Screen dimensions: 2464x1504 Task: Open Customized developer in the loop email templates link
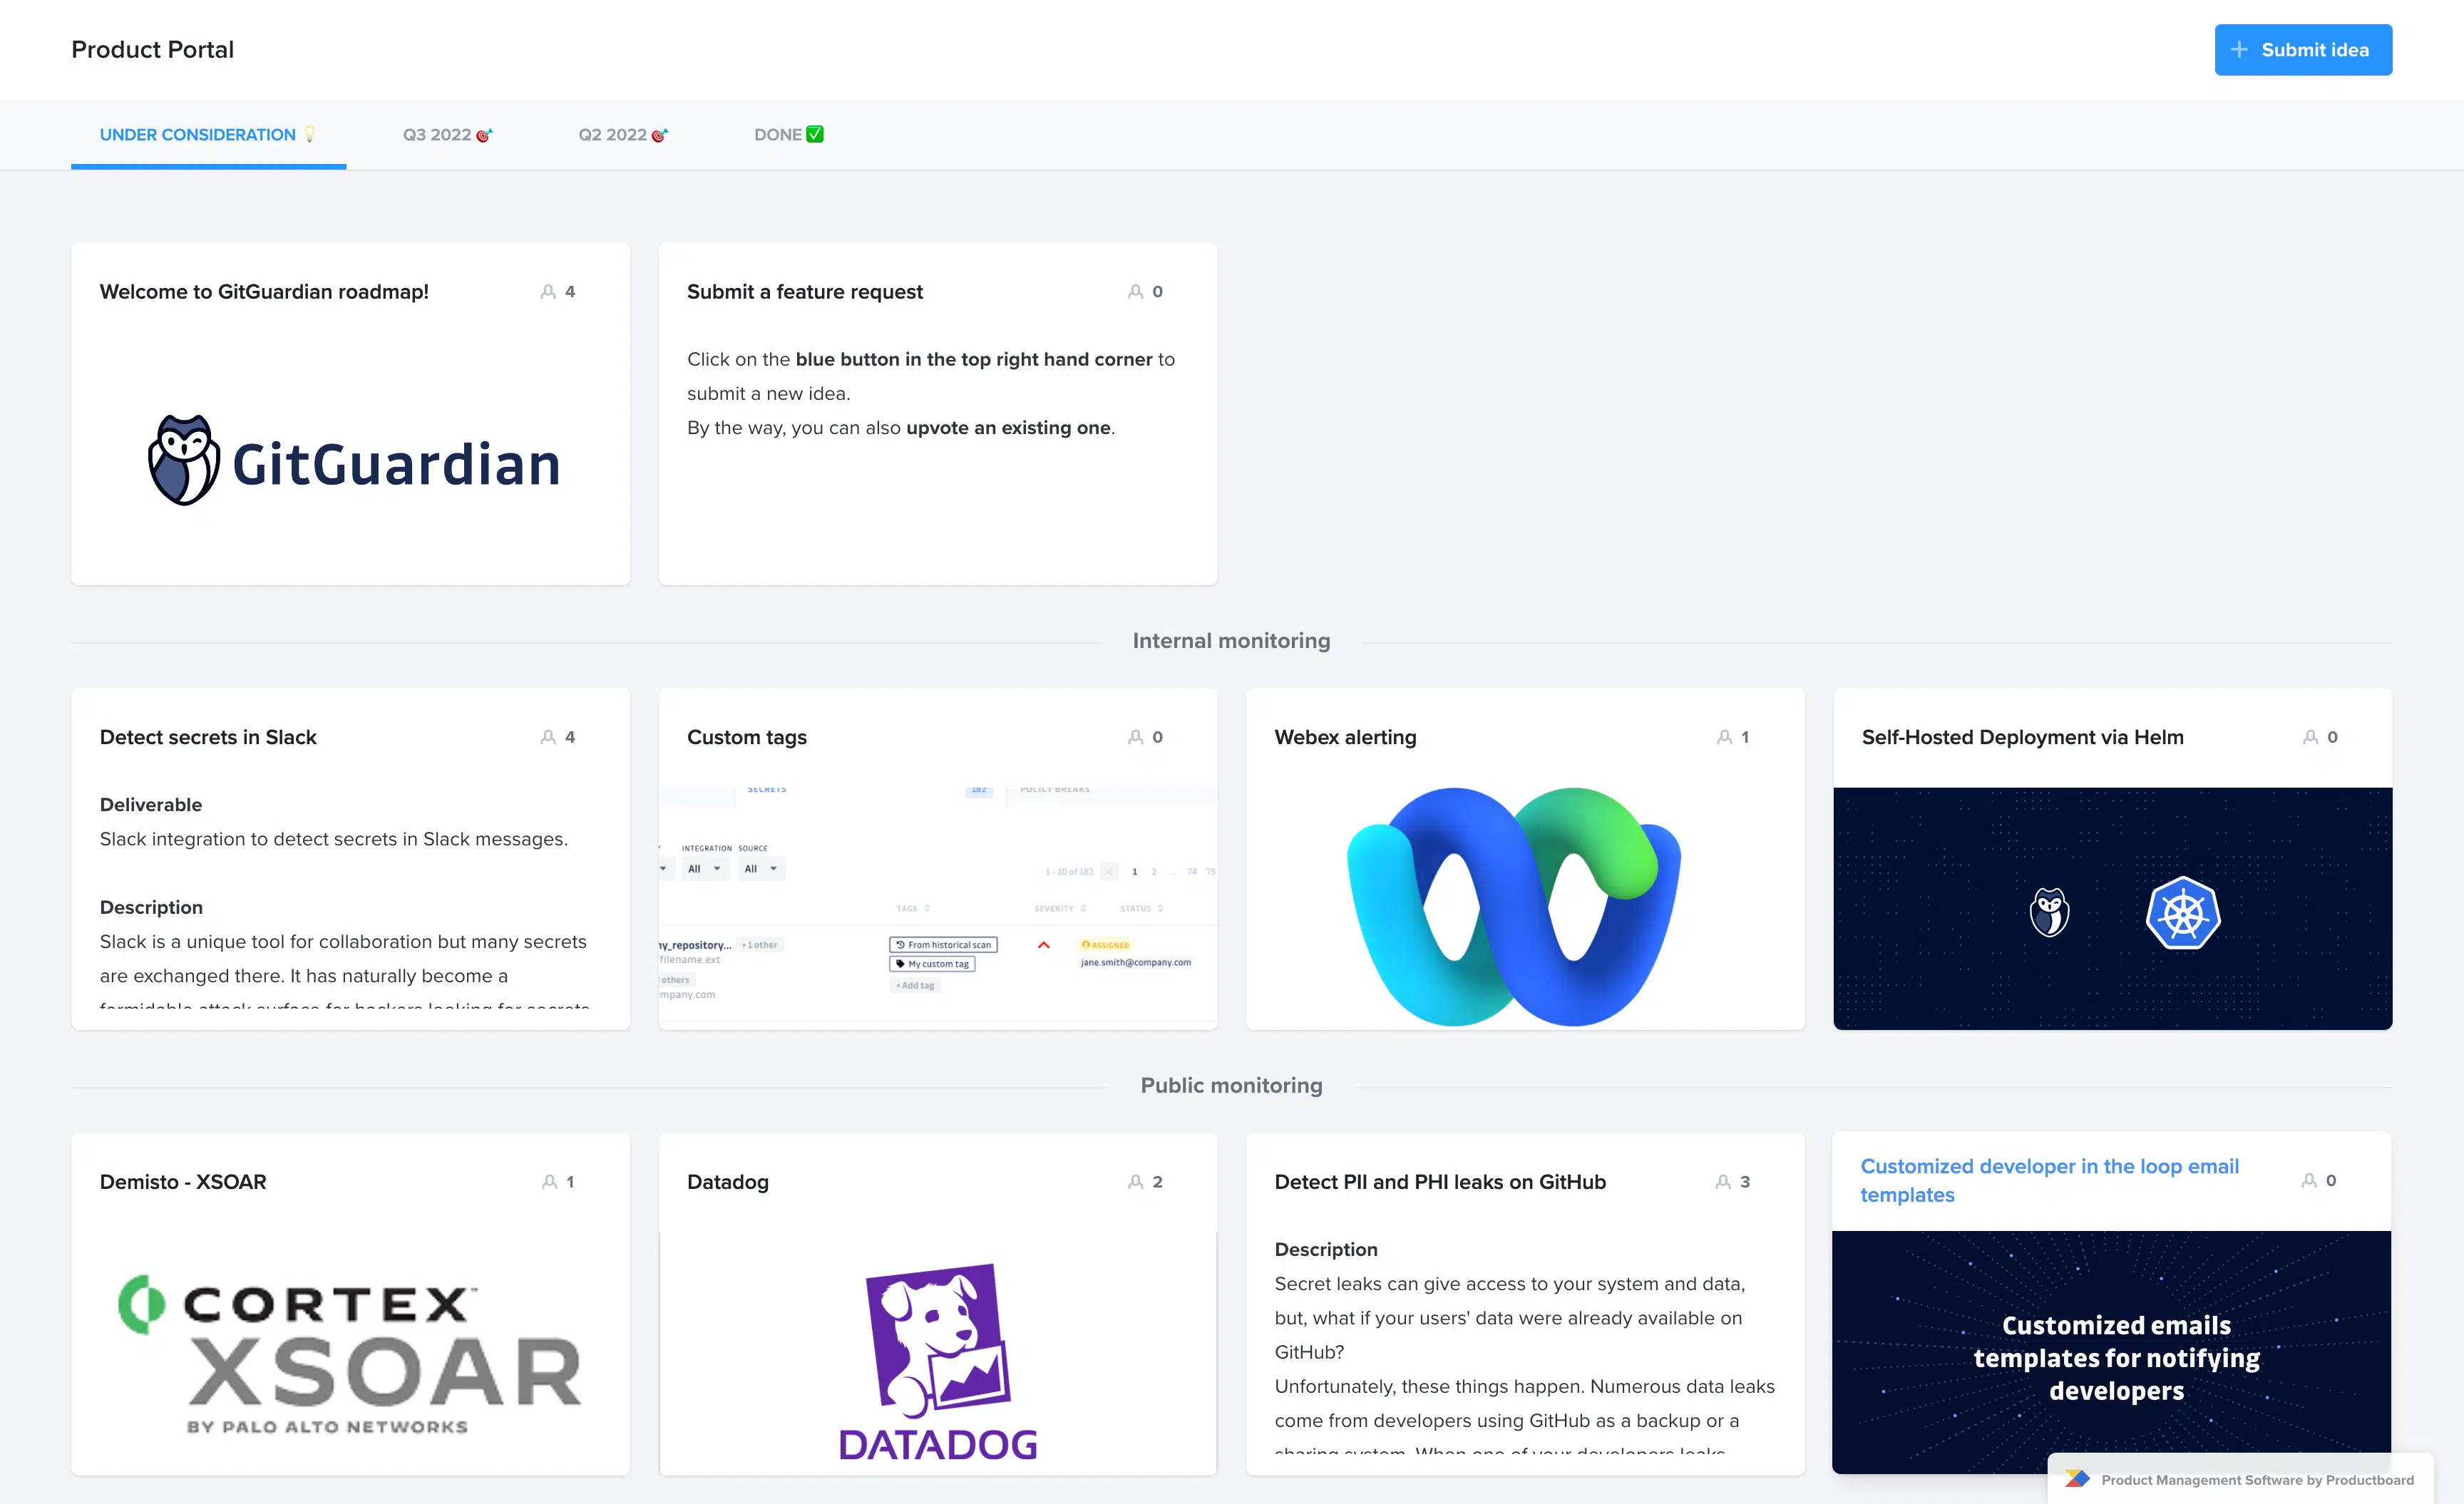pos(2049,1181)
